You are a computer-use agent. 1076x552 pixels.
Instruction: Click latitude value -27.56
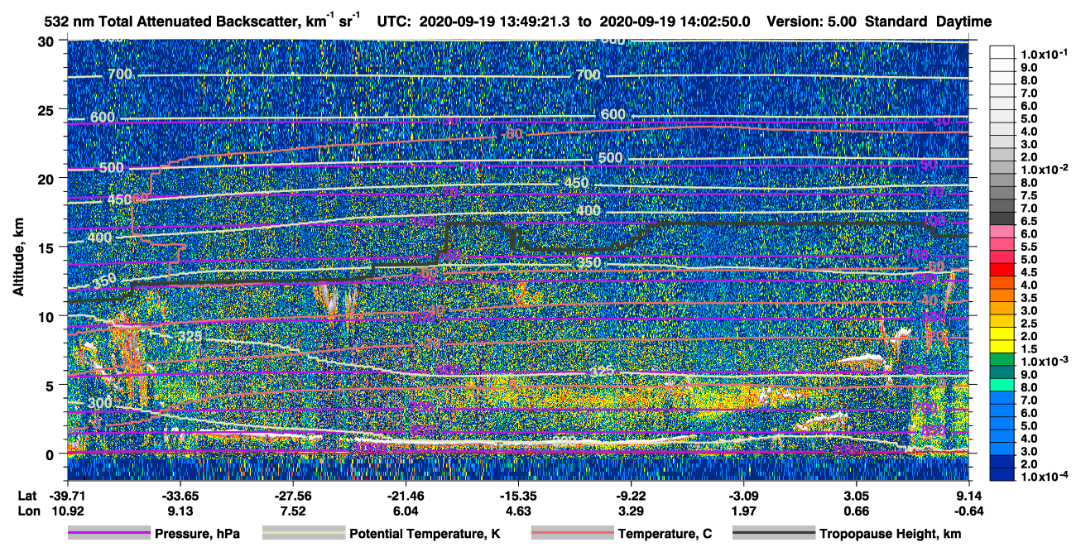pyautogui.click(x=292, y=495)
